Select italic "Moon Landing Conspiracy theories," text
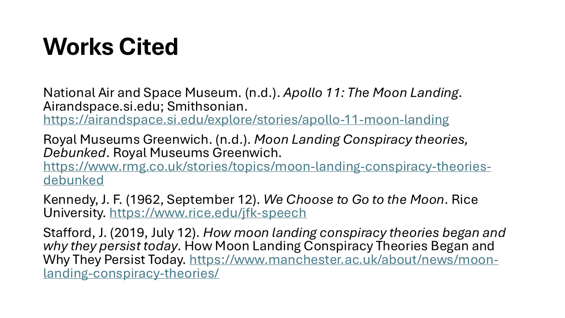565x318 pixels. click(x=361, y=140)
